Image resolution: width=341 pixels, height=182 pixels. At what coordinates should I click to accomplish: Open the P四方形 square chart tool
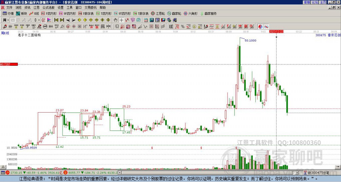pyautogui.click(x=49, y=14)
